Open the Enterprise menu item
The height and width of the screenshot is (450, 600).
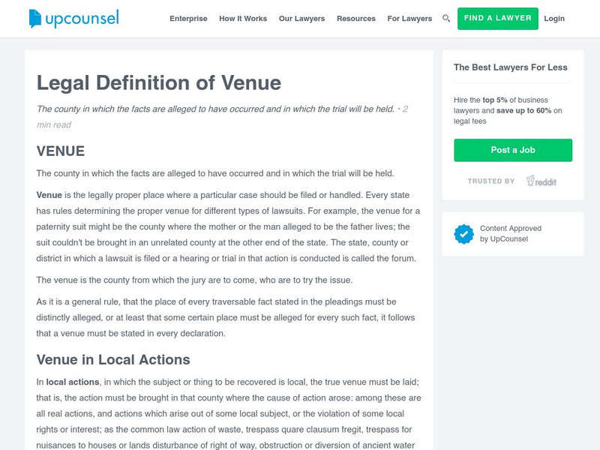(188, 19)
